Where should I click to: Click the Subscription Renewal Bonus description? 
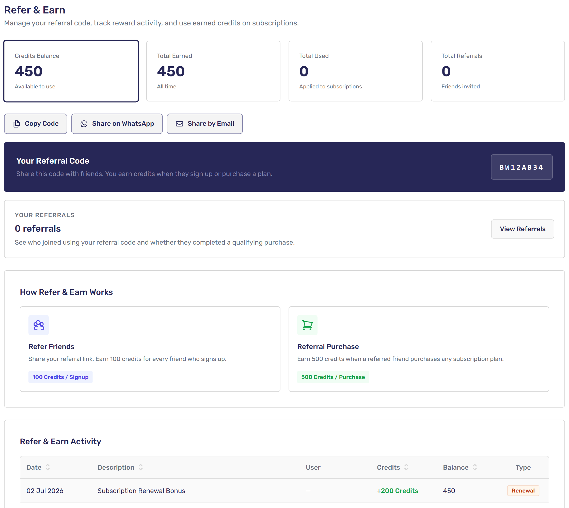tap(141, 490)
